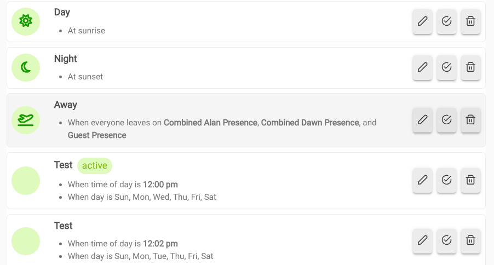The width and height of the screenshot is (494, 265).
Task: Trash the Test mode scheduled 12:00 pm
Action: coord(470,180)
